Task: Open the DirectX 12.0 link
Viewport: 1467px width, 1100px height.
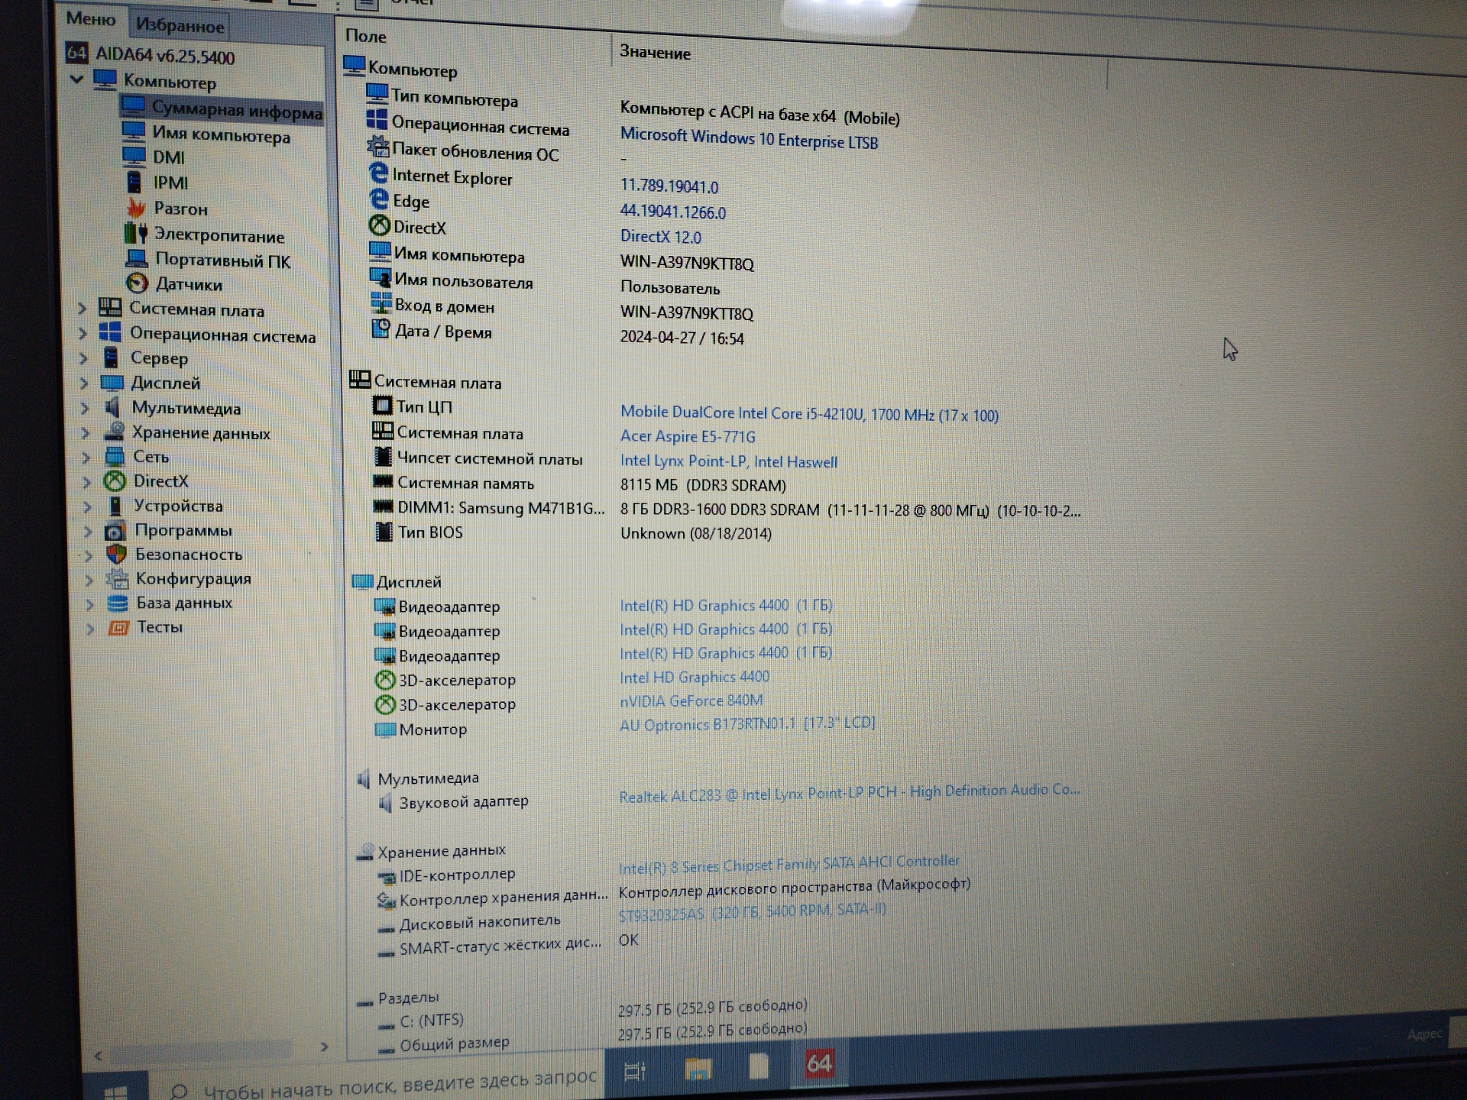Action: point(660,237)
